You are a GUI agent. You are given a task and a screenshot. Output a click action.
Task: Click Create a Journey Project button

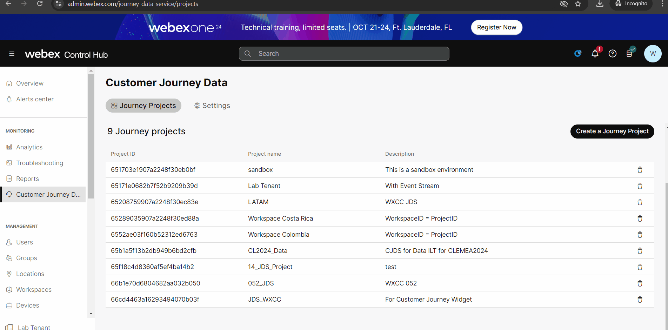(612, 131)
